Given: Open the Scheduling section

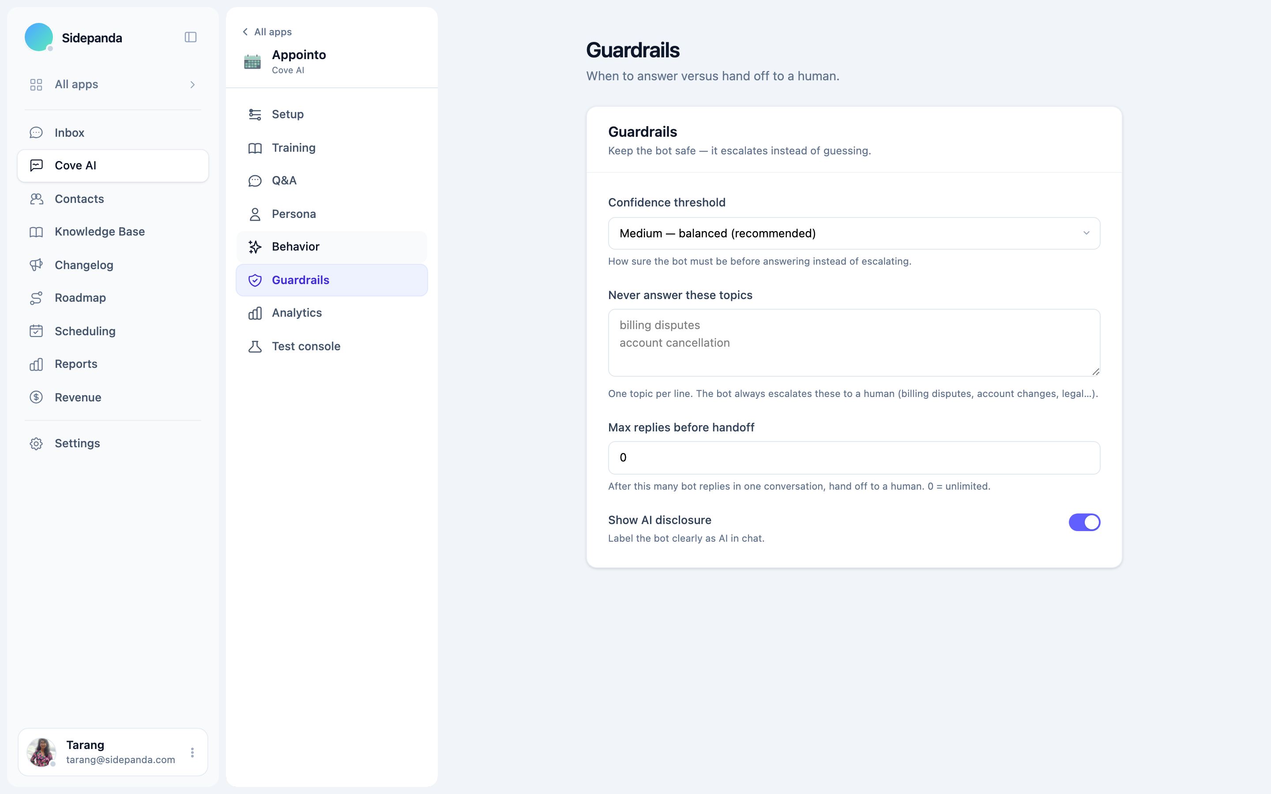Looking at the screenshot, I should 113,331.
